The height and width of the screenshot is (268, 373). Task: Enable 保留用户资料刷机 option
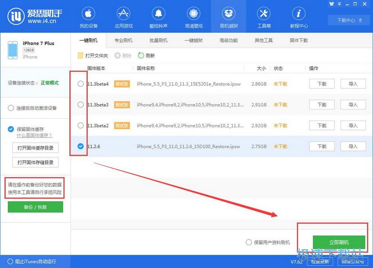[x=248, y=242]
